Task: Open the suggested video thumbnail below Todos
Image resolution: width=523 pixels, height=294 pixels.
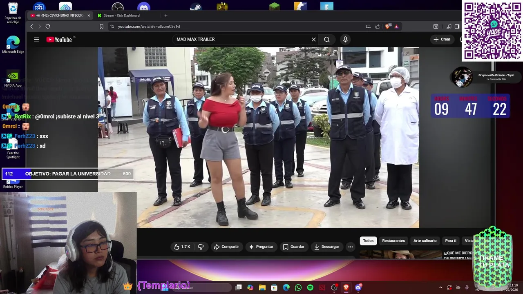Action: [400, 254]
